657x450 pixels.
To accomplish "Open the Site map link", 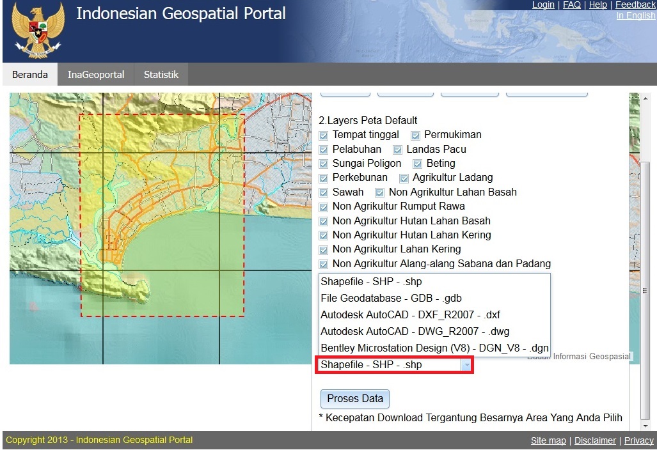I will tap(548, 440).
